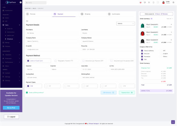Click the Logout button

pyautogui.click(x=12, y=117)
